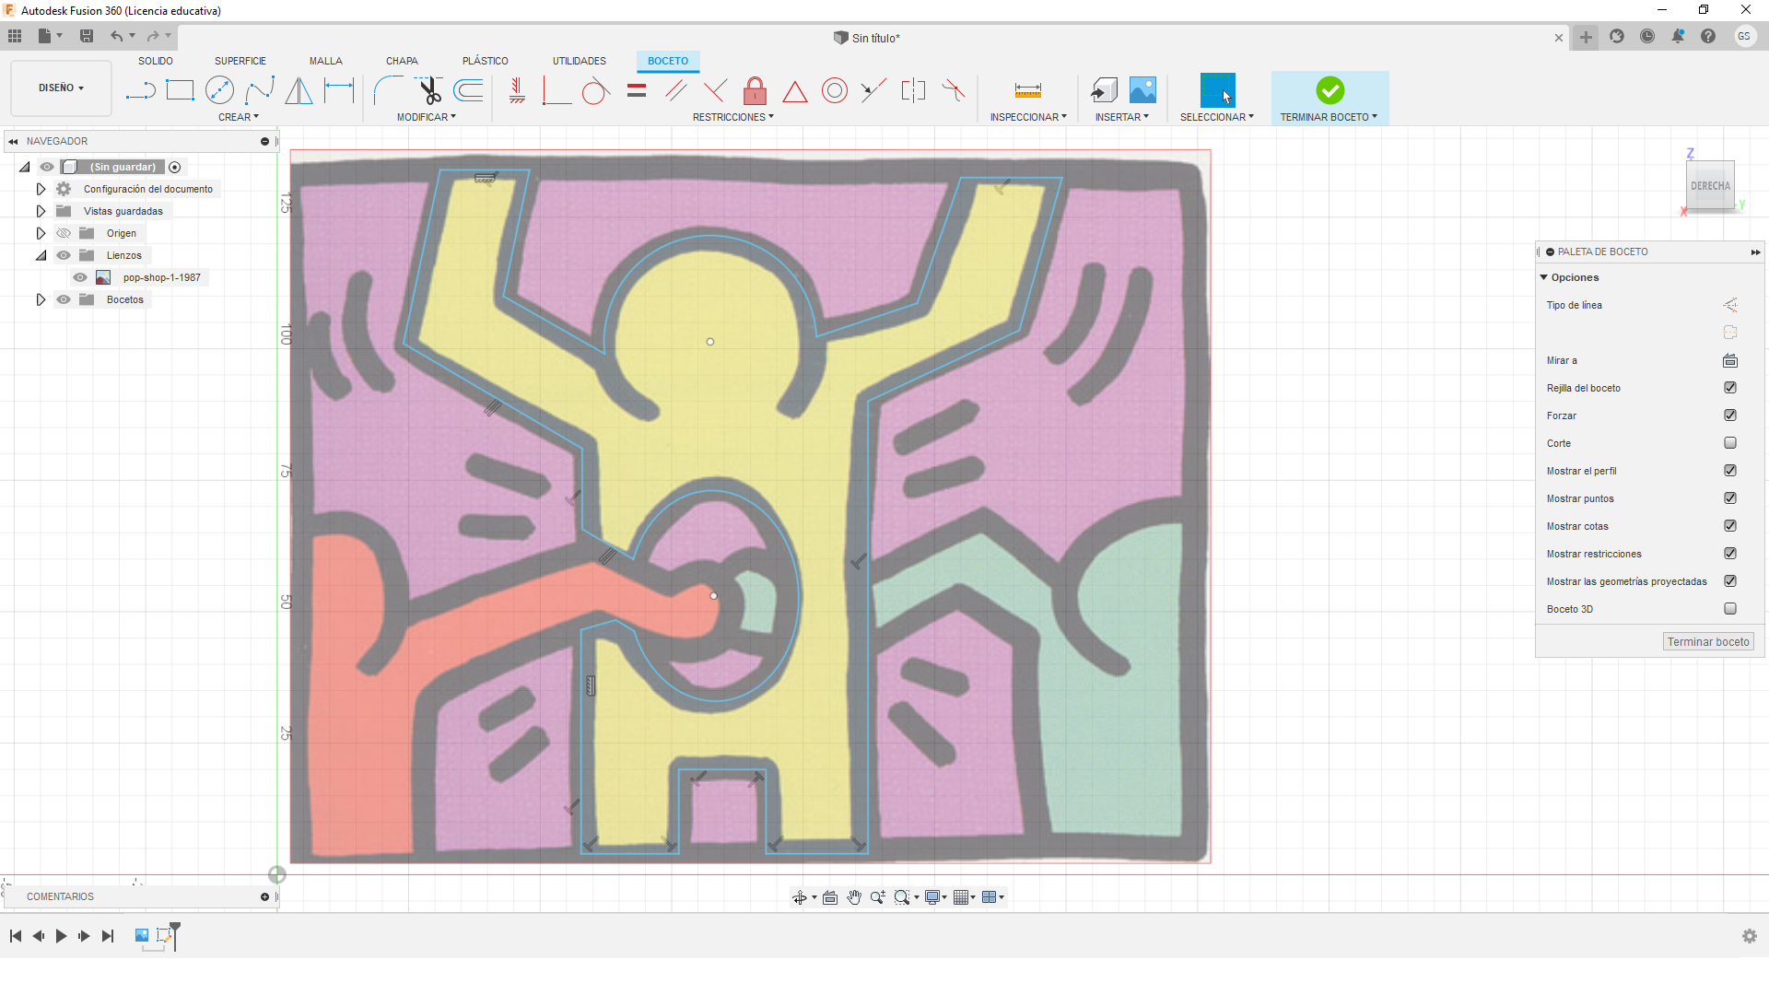This screenshot has width=1769, height=995.
Task: Click the Undo arrow
Action: tap(117, 36)
